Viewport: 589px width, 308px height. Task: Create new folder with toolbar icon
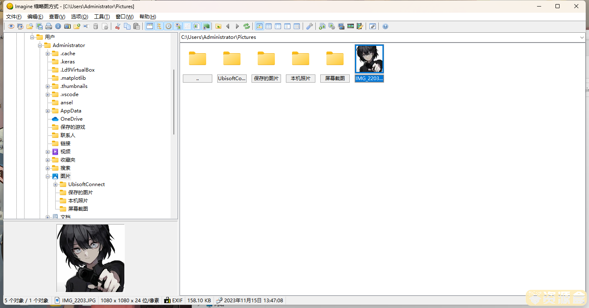77,26
